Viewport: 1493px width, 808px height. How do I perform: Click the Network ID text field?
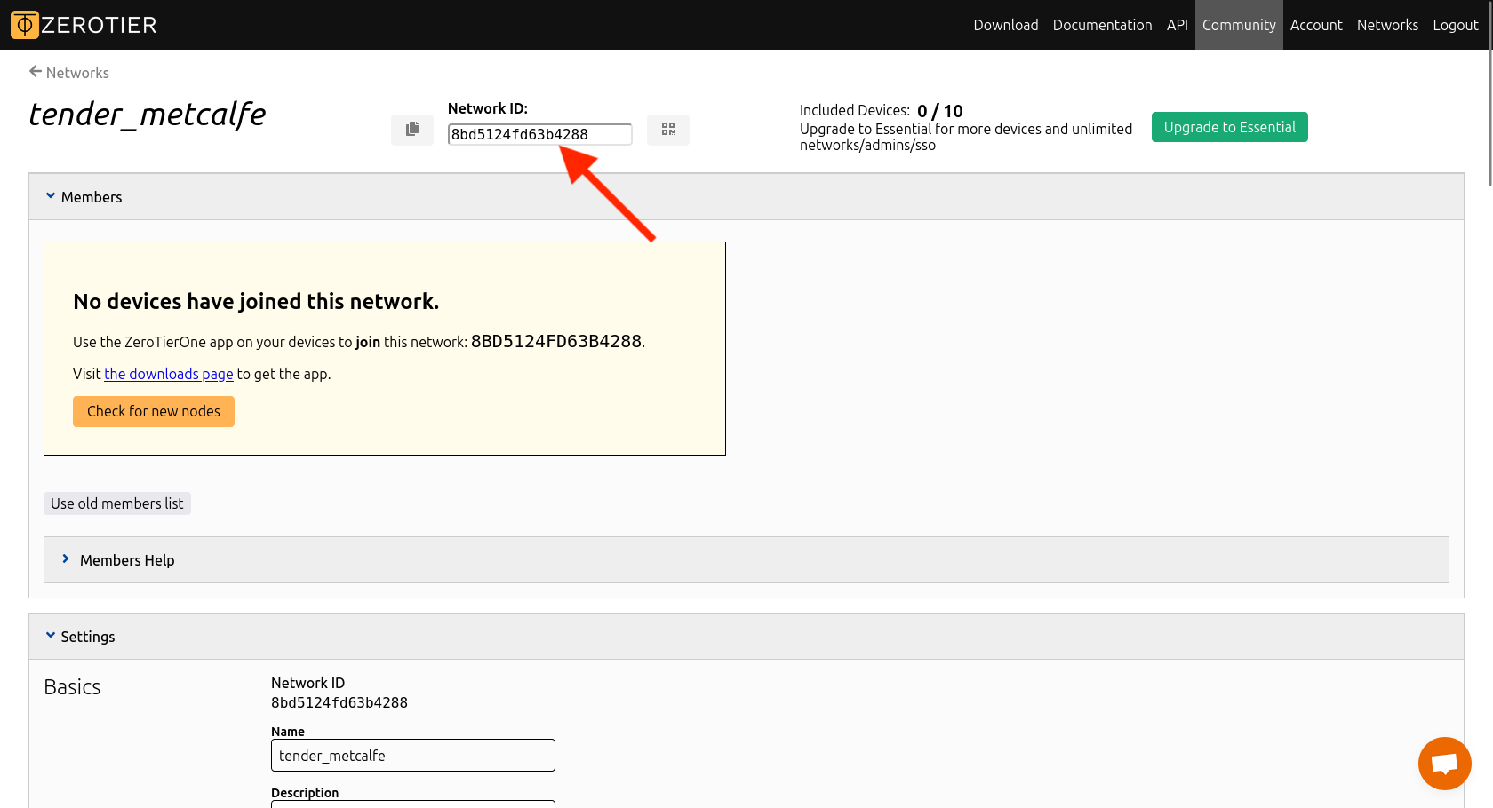click(539, 134)
